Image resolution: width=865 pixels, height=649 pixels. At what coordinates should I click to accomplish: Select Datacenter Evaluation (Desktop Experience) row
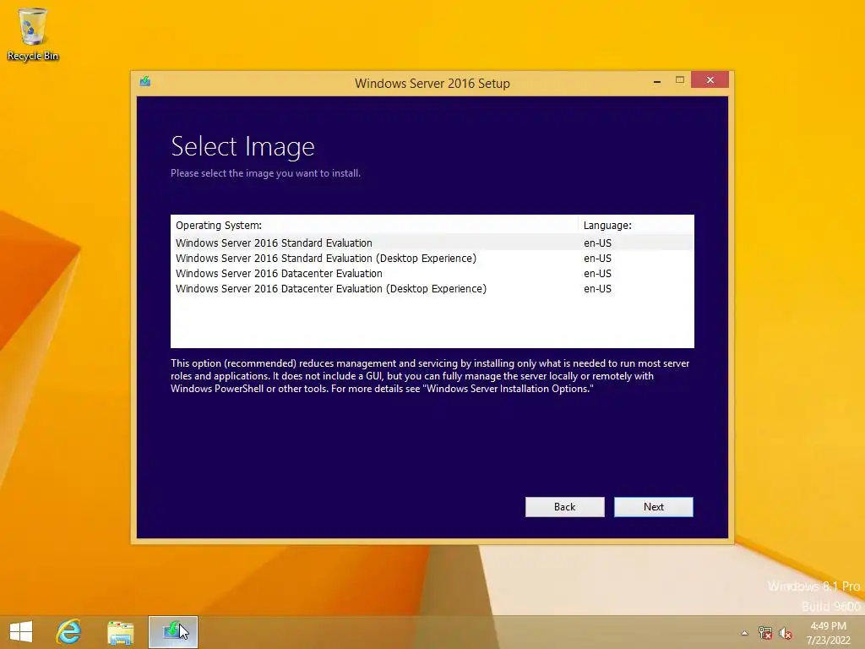pos(432,289)
